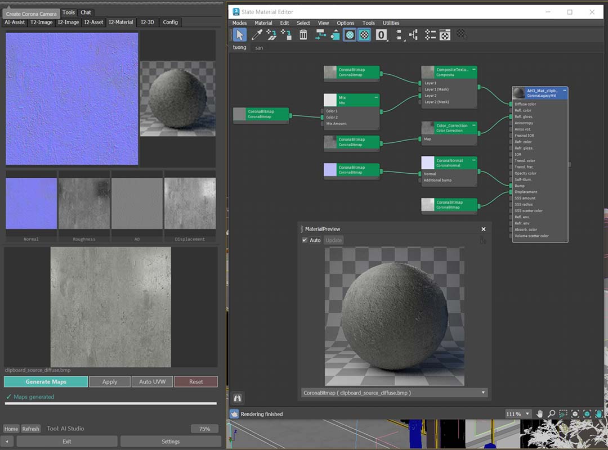Open the clipboard_source_diffuse.bmp name dropdown
Viewport: 608px width, 450px height.
pyautogui.click(x=482, y=393)
